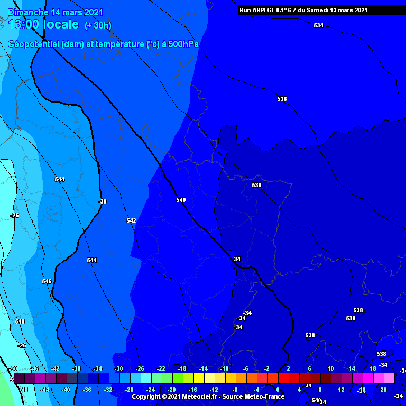
Task: Click the 546 contour label on the map
Action: point(47,281)
